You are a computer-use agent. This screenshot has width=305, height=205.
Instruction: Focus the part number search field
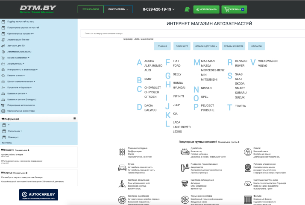(192, 33)
